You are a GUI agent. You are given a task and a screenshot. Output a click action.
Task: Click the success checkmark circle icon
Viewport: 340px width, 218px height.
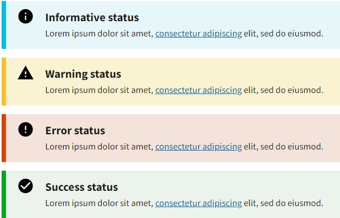tap(26, 186)
